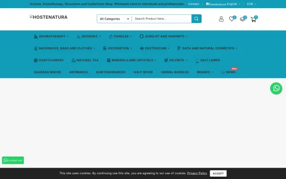The height and width of the screenshot is (179, 286).
Task: Open the Brands menu item
Action: (x=204, y=72)
